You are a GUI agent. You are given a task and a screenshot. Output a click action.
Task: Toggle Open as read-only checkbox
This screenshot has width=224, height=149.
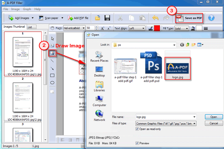(x=137, y=129)
